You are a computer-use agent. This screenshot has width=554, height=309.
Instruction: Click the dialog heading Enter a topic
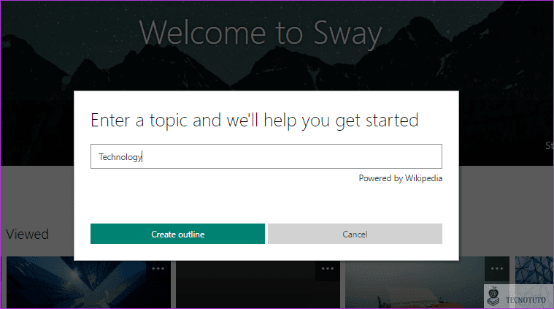click(x=255, y=121)
